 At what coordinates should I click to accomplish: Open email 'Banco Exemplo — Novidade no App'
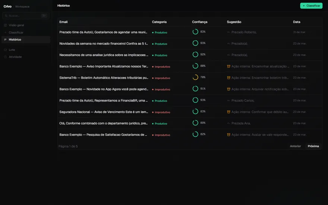coord(104,89)
